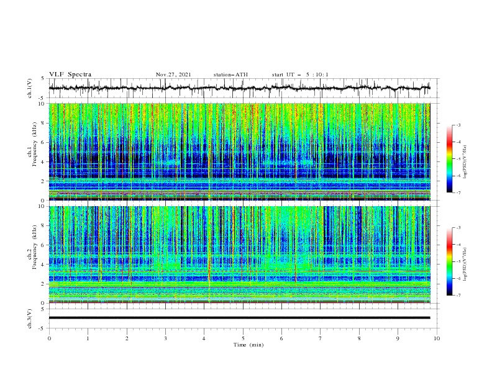Click the ch.1 voltage waveform trace
This screenshot has height=380, width=492.
coord(239,88)
